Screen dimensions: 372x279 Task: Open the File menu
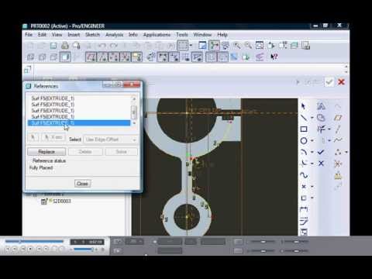(x=29, y=35)
